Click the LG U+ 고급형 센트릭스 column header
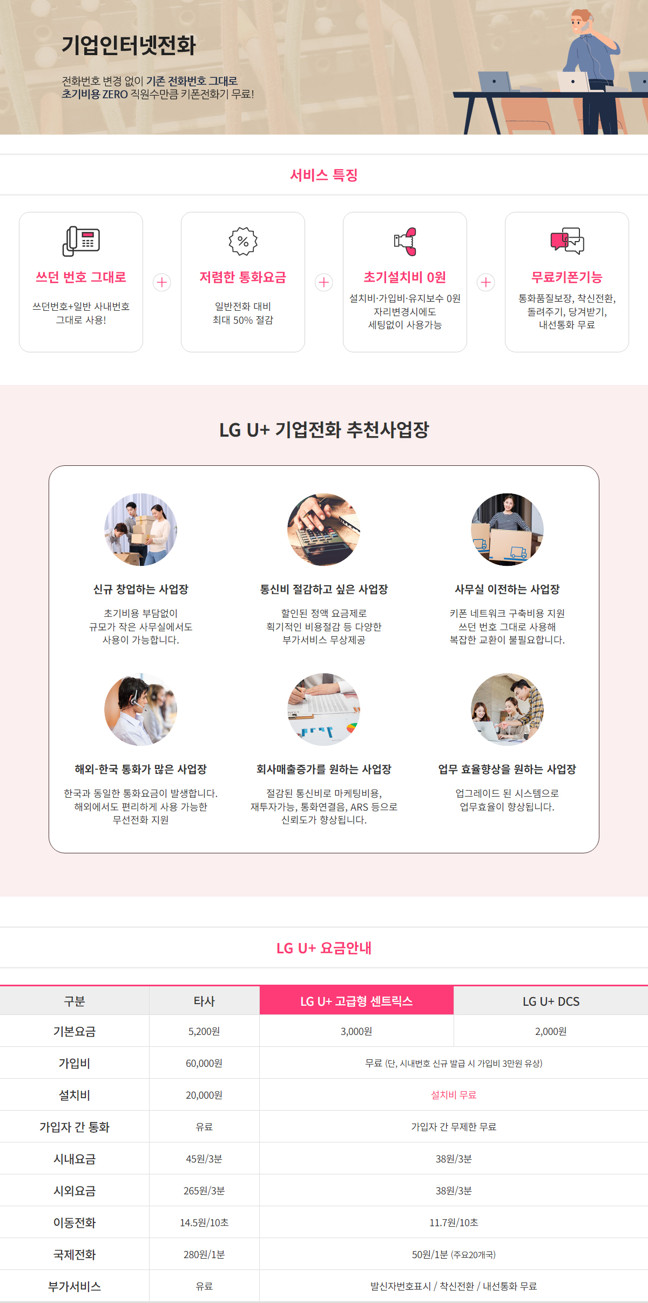This screenshot has width=648, height=1303. 356,1001
